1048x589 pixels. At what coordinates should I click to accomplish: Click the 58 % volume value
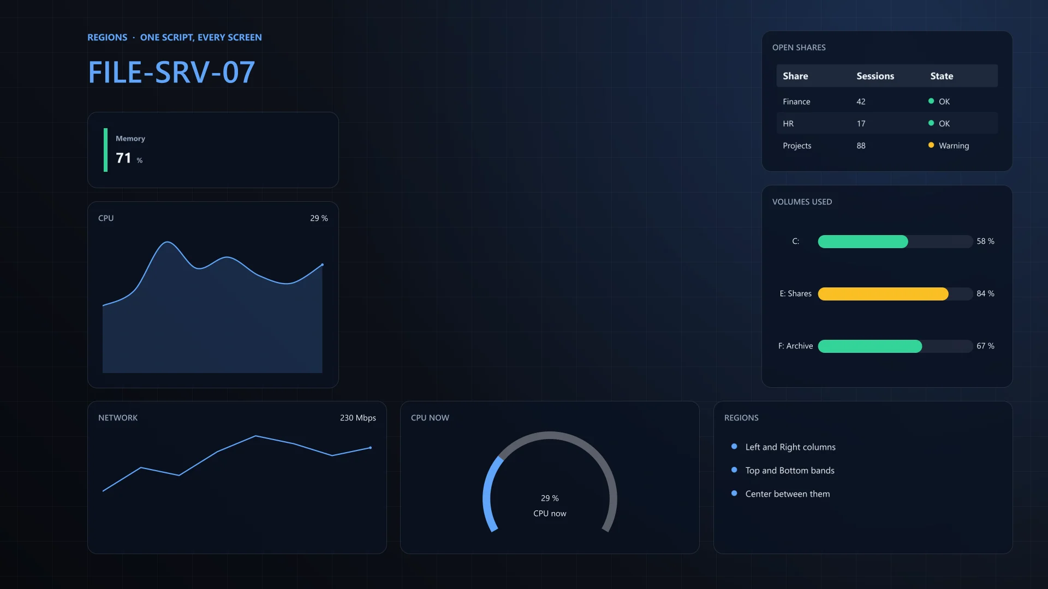pos(985,241)
